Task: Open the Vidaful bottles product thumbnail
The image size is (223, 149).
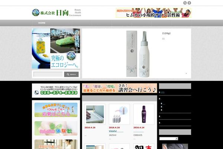Action: [x=119, y=114]
